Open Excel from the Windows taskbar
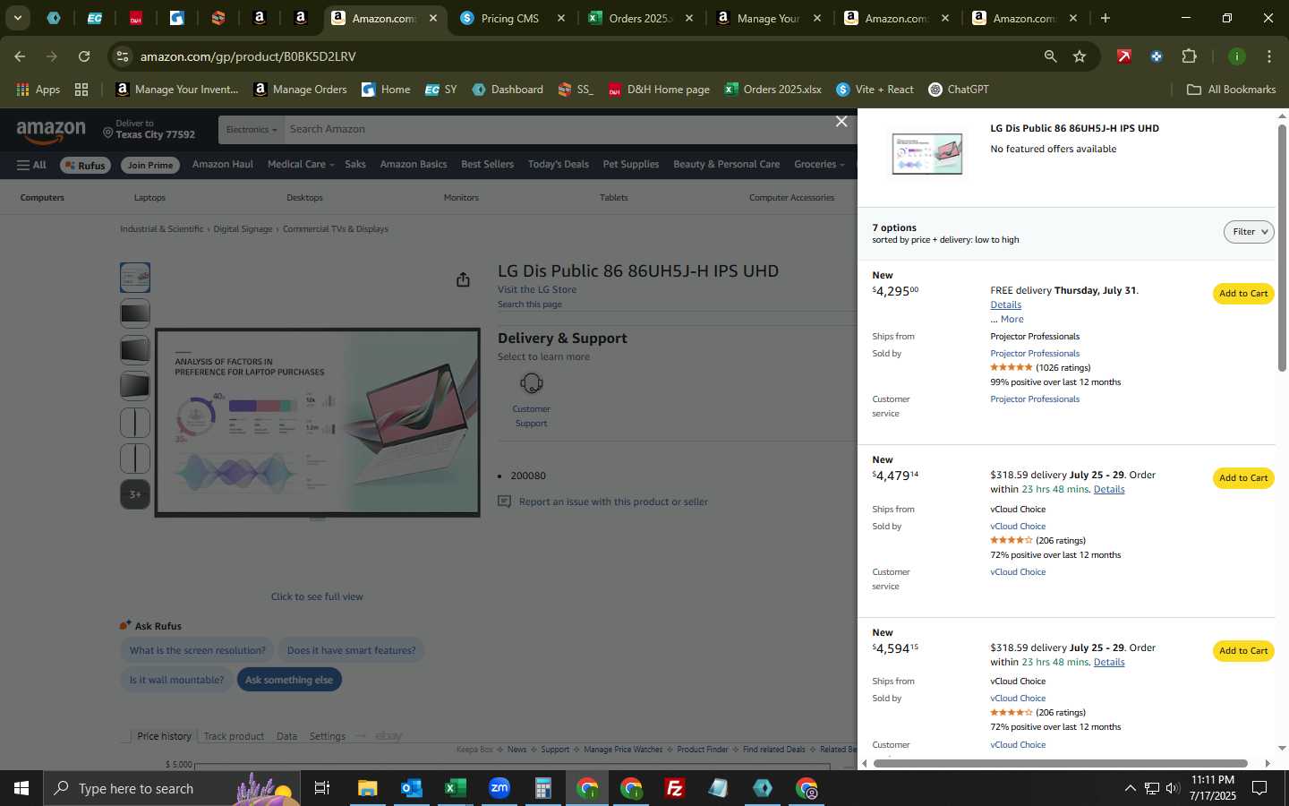Image resolution: width=1289 pixels, height=806 pixels. (455, 788)
